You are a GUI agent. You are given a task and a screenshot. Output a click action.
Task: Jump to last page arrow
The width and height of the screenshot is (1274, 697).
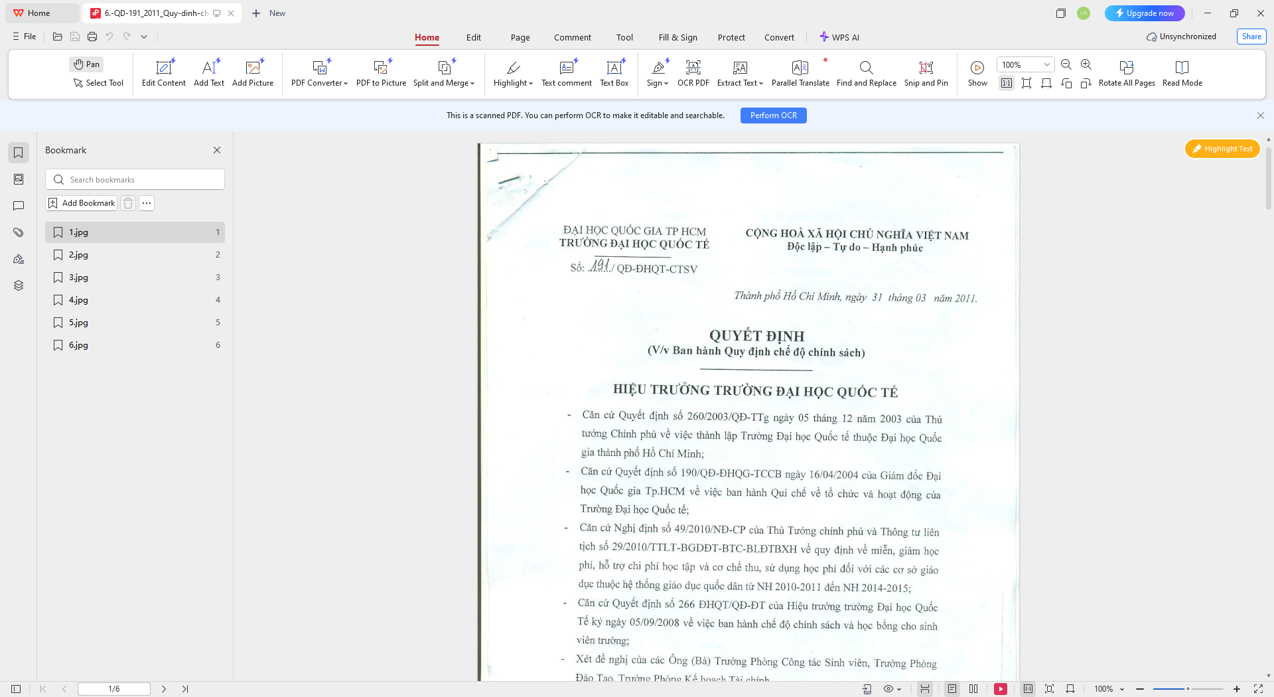(185, 689)
